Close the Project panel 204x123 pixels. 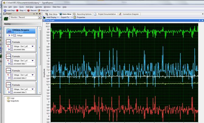pyautogui.click(x=40, y=14)
